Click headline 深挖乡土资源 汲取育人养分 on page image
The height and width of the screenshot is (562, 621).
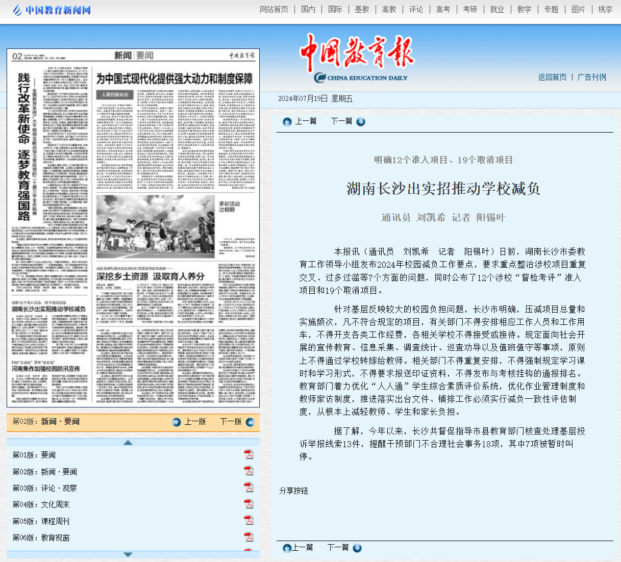pyautogui.click(x=151, y=276)
